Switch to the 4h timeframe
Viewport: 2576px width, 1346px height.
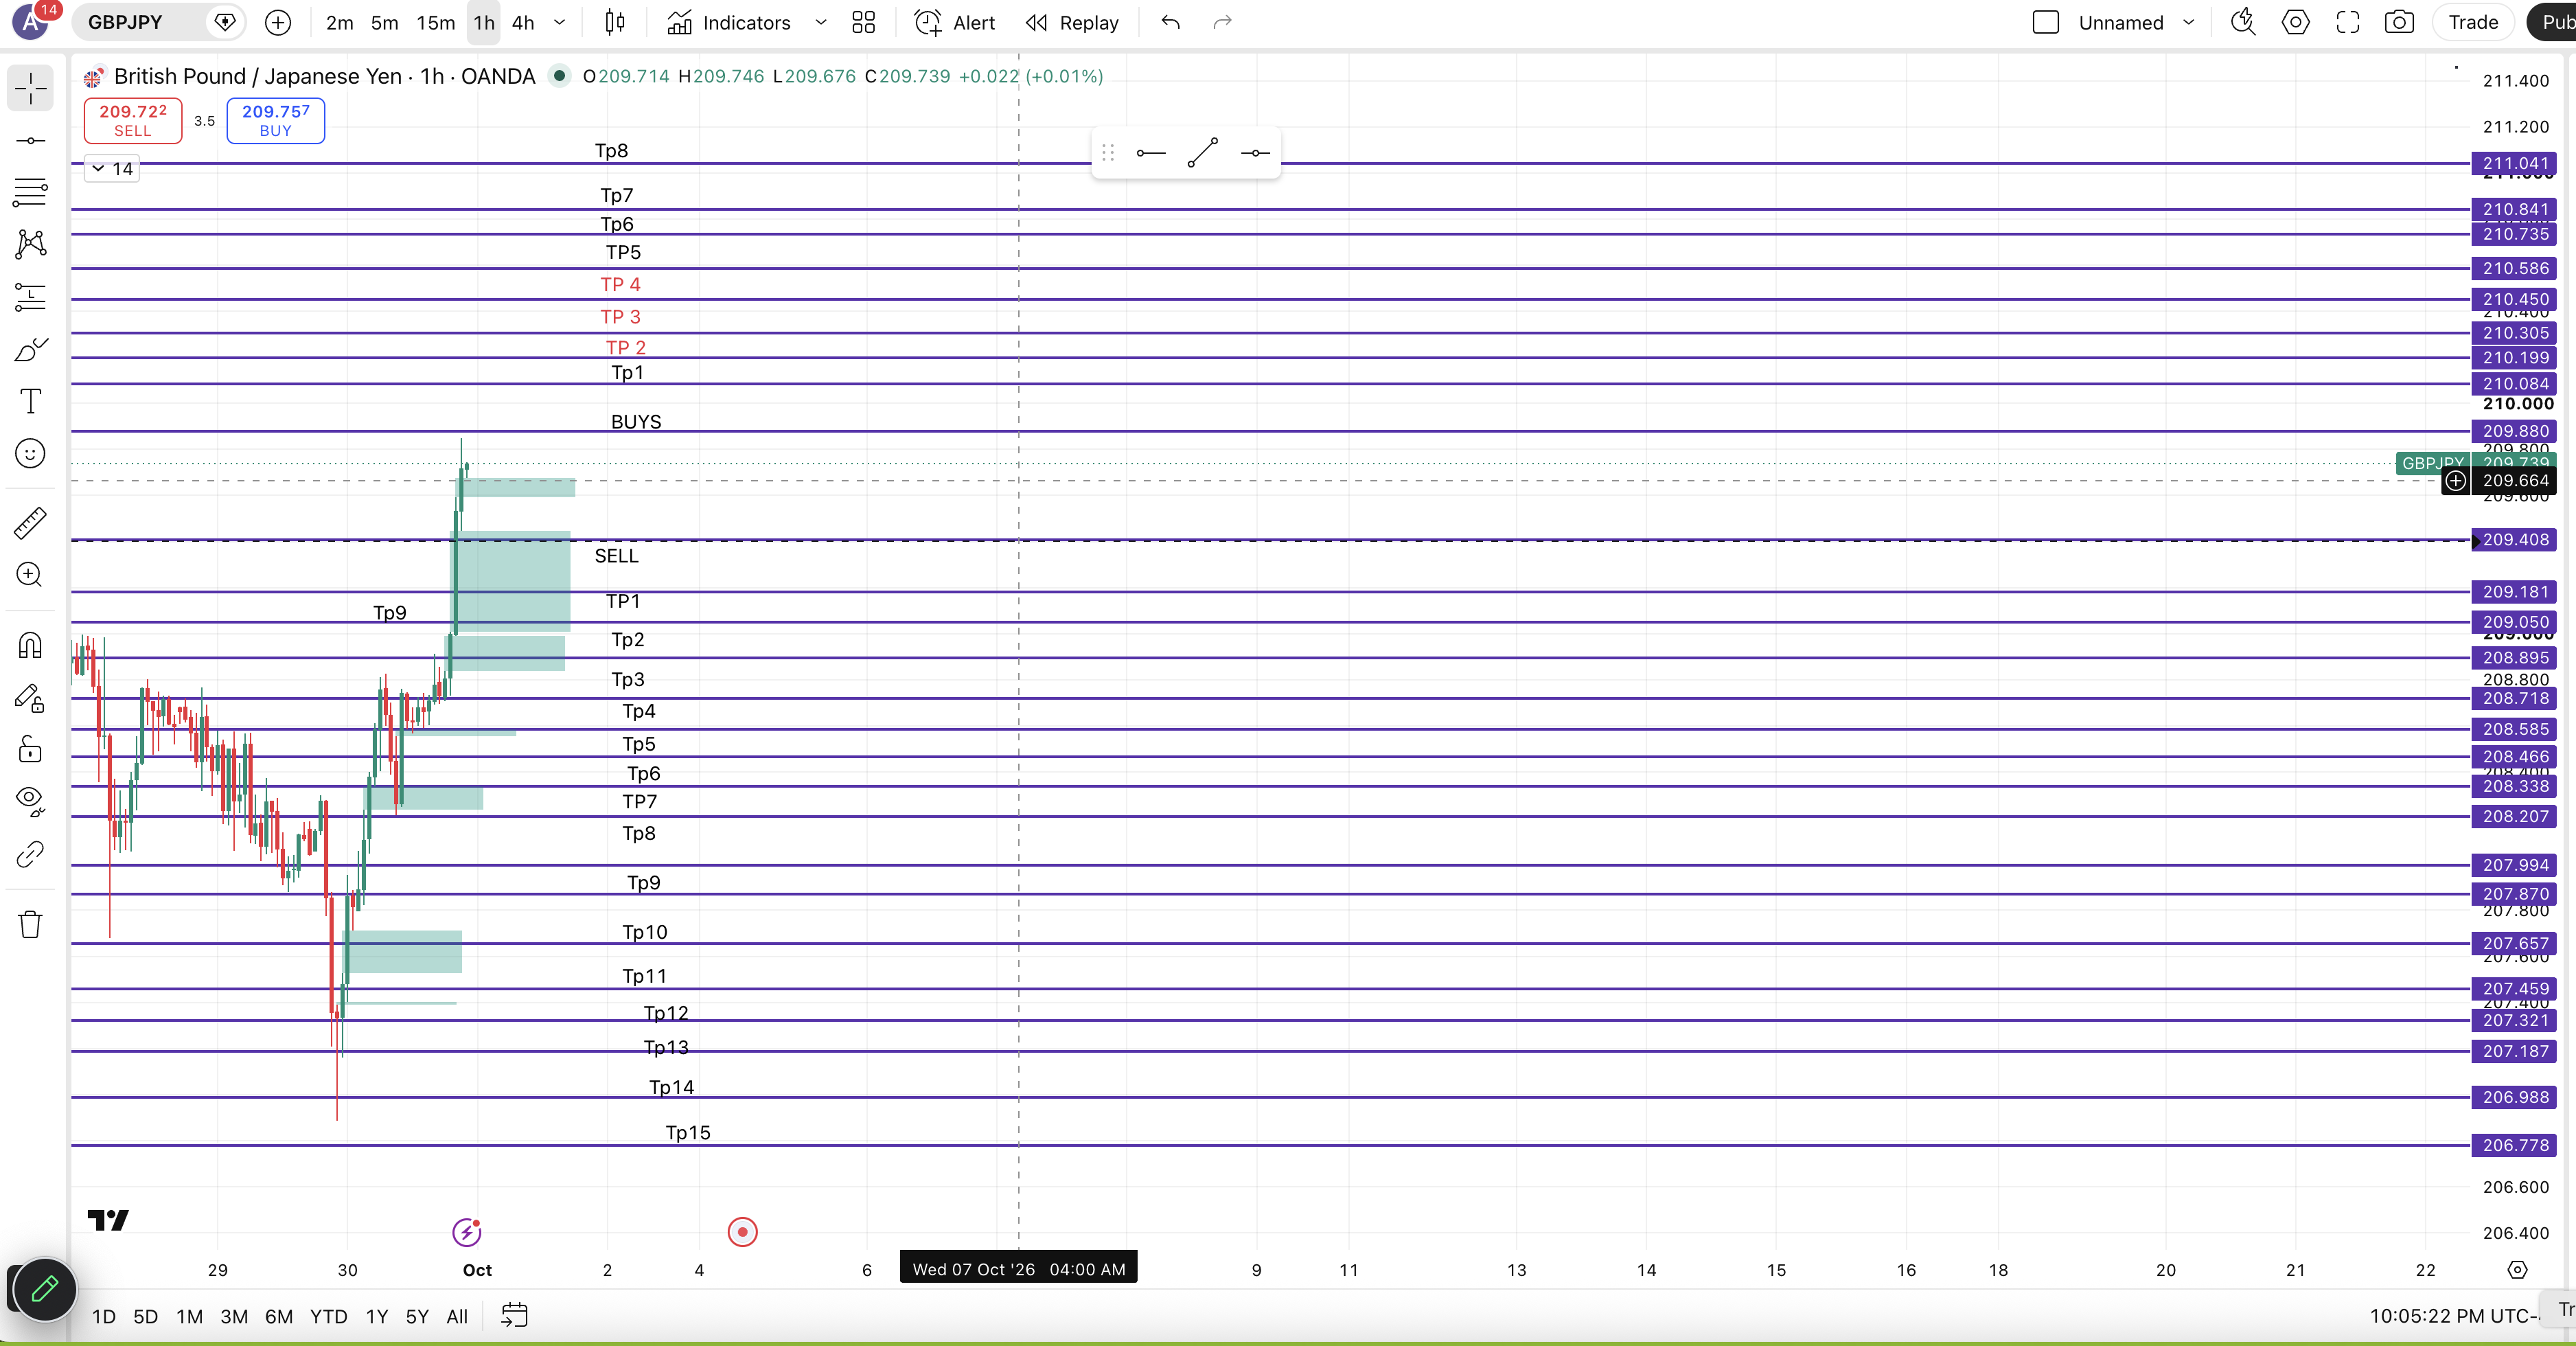pos(523,22)
